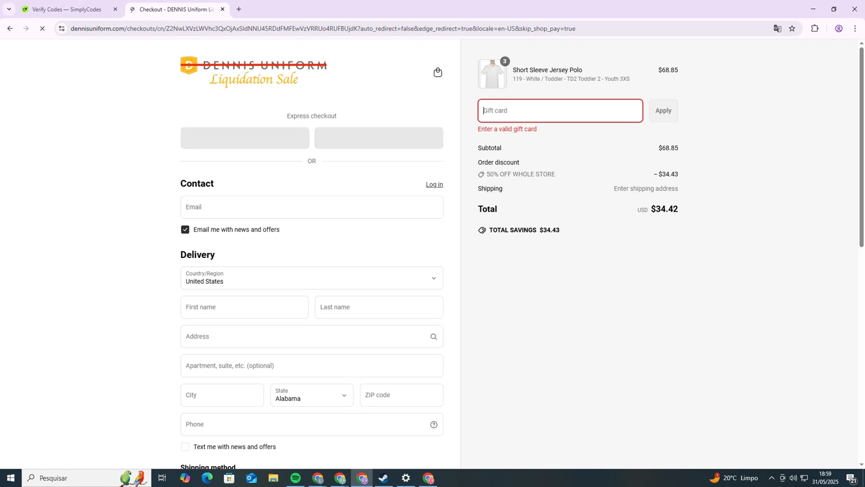Click the 50% OFF WHOLE STORE discount text

coord(521,174)
